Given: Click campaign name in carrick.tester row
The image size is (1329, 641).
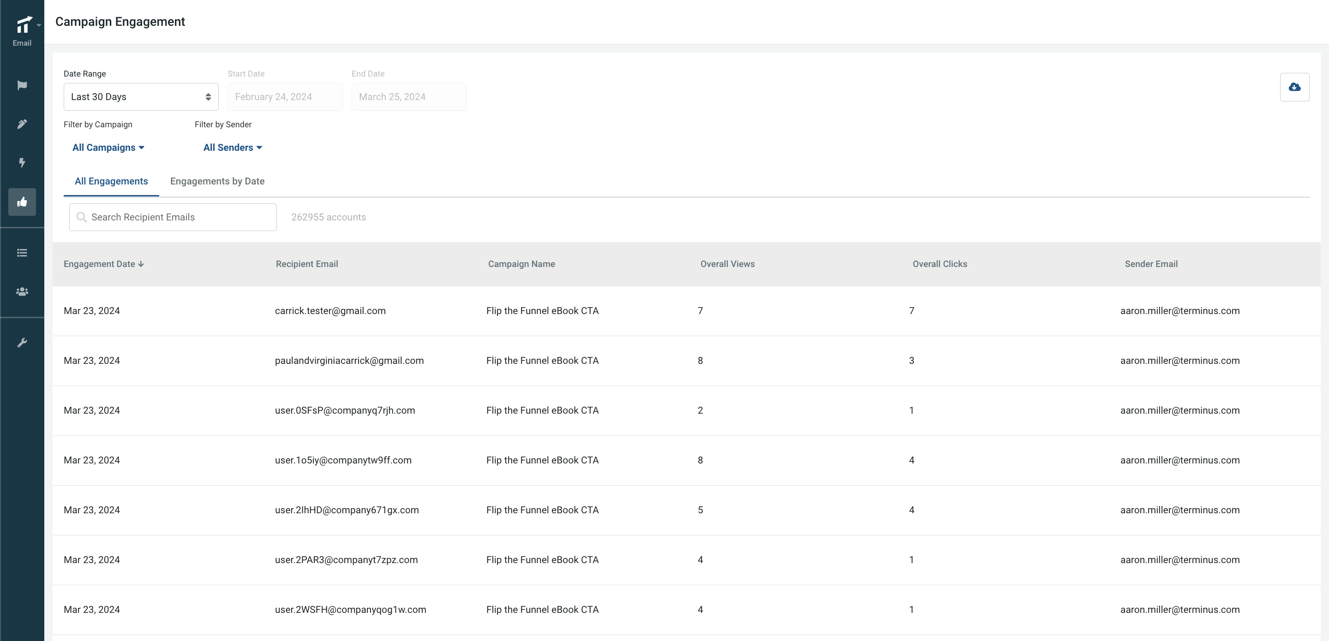Looking at the screenshot, I should coord(542,311).
